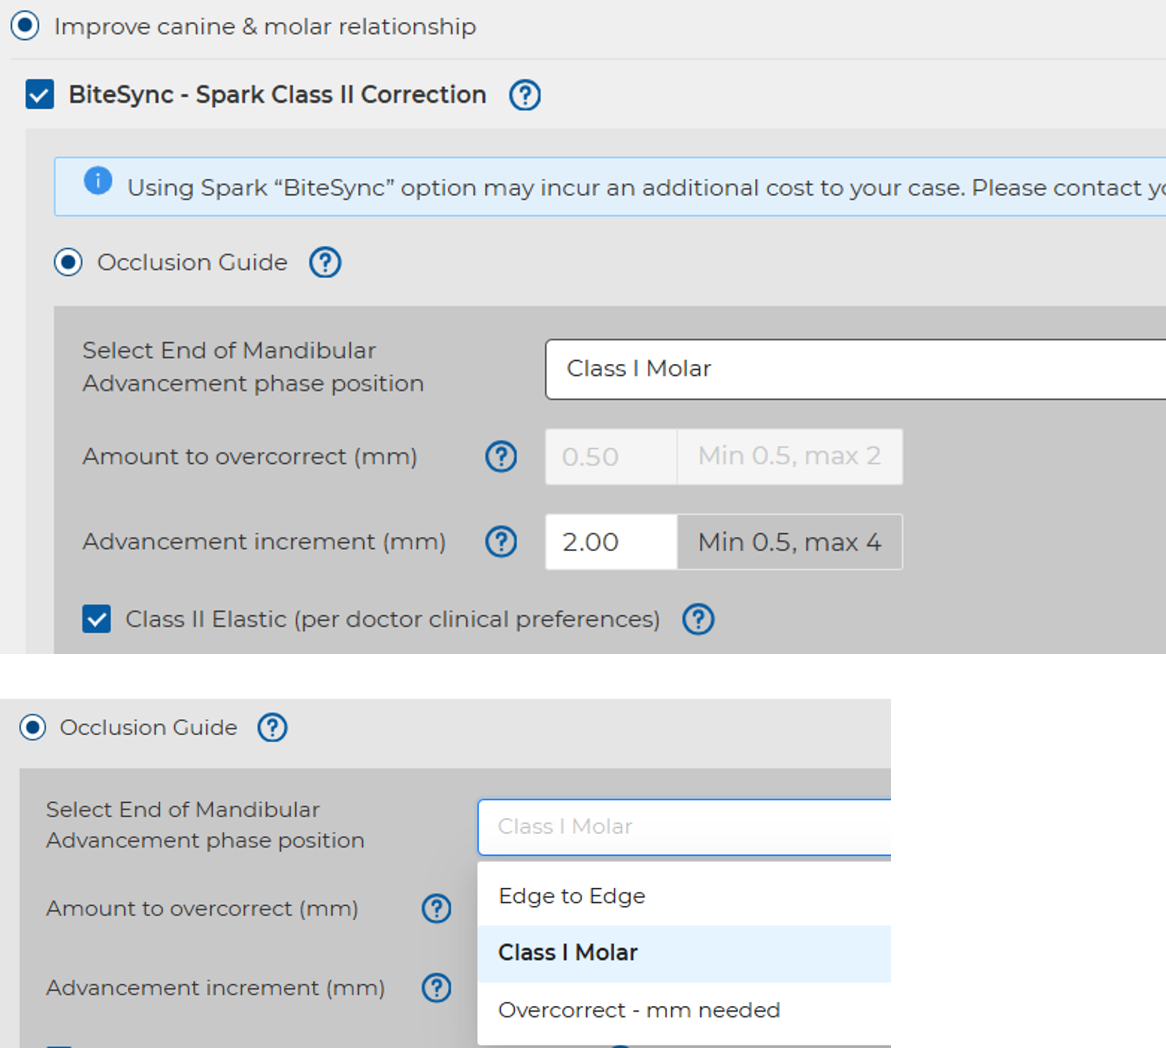Click help icon beside lower Occlusion Guide

pos(272,728)
